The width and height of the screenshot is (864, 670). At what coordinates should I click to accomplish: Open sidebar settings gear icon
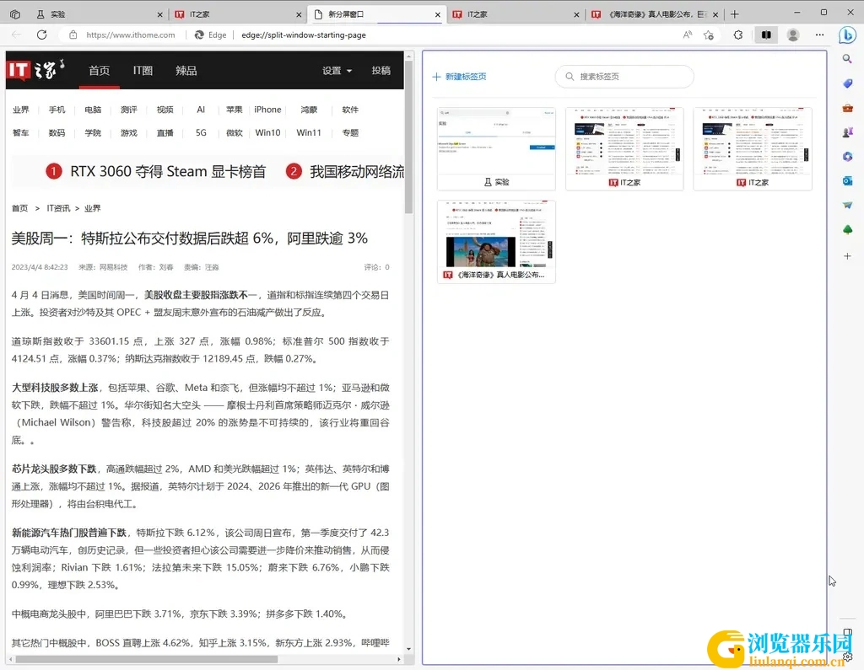click(847, 657)
